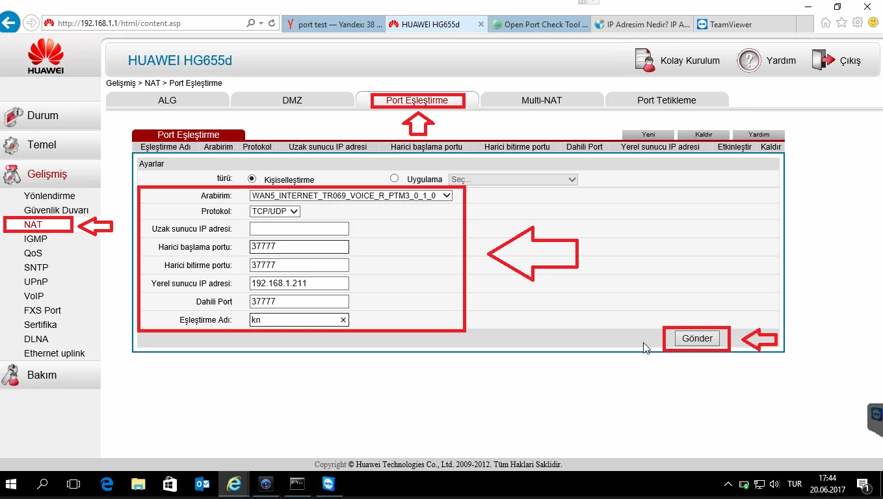
Task: Open Yardım help question mark icon
Action: (748, 61)
